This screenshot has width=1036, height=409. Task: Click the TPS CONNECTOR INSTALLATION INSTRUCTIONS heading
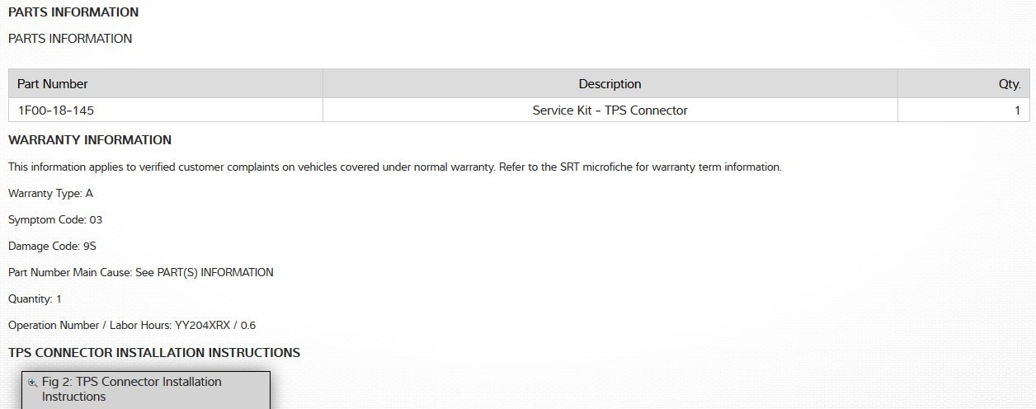pyautogui.click(x=154, y=353)
